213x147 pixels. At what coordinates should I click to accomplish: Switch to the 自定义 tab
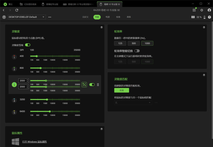pos(85,17)
